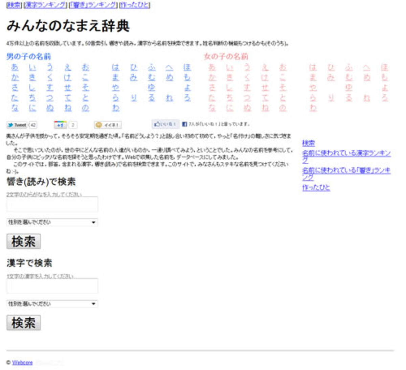Open the sidebar 名前に使われている漢字ランキング link
Image resolution: width=406 pixels, height=370 pixels.
click(x=346, y=157)
